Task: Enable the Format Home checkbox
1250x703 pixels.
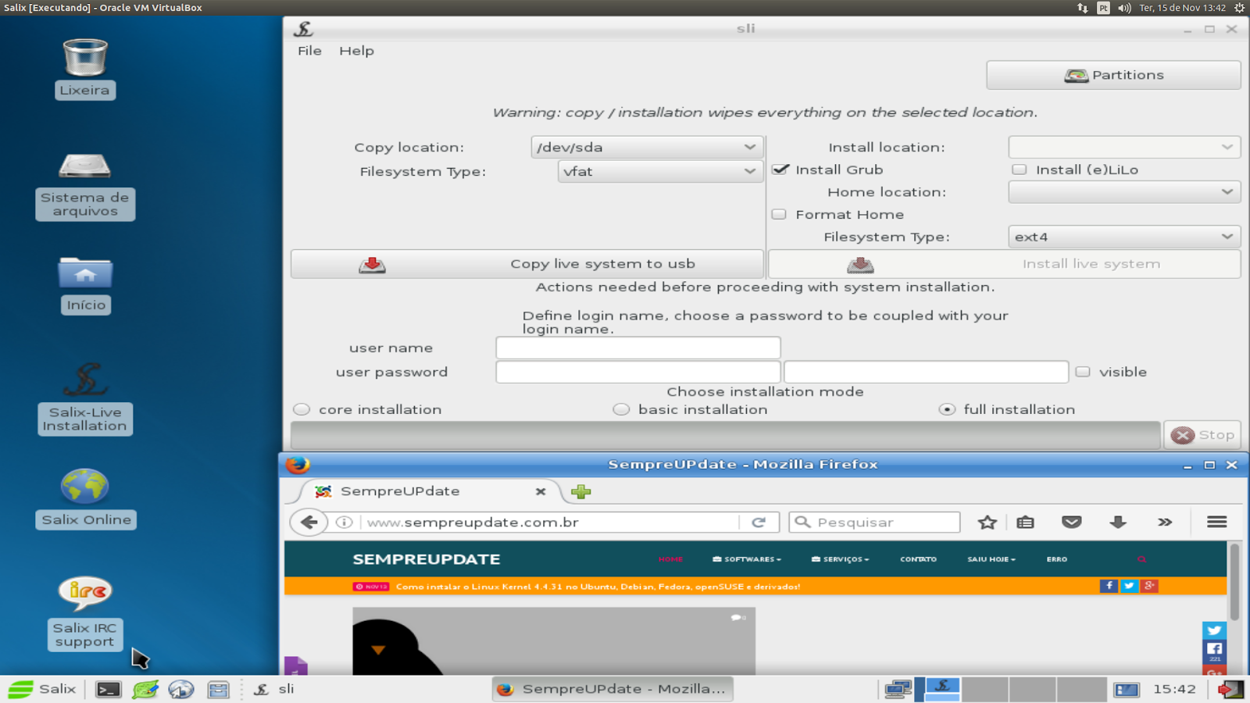Action: [779, 214]
